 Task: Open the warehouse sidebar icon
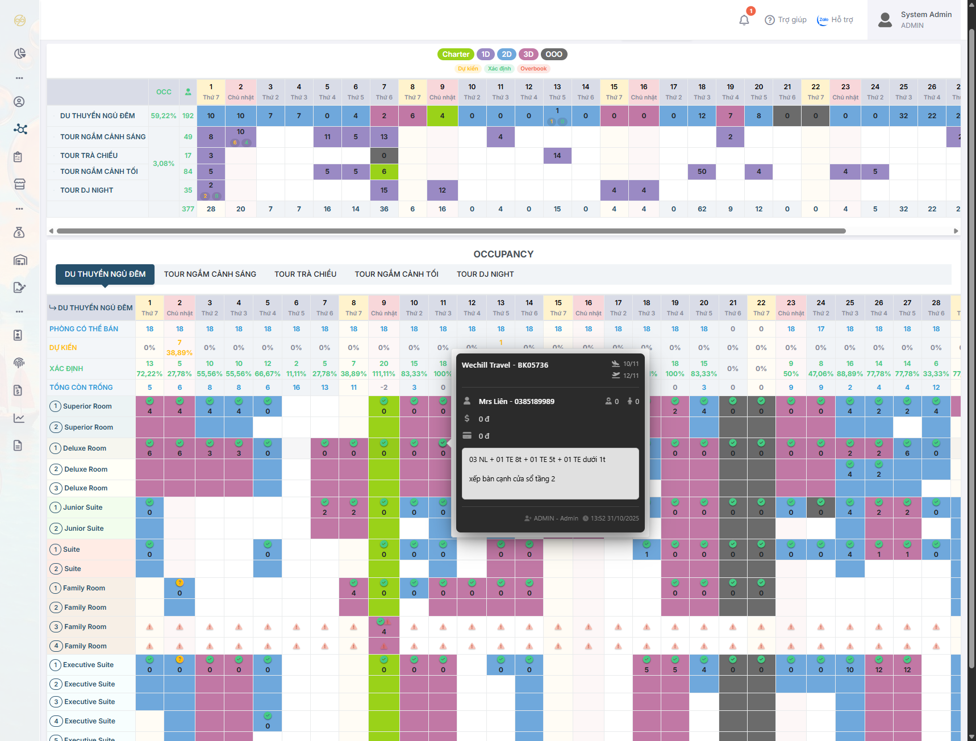(20, 260)
